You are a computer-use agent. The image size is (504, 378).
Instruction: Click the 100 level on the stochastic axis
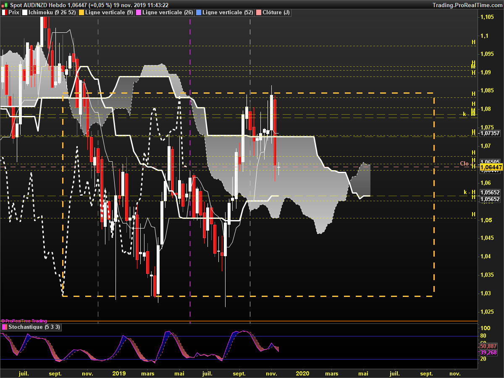click(485, 328)
